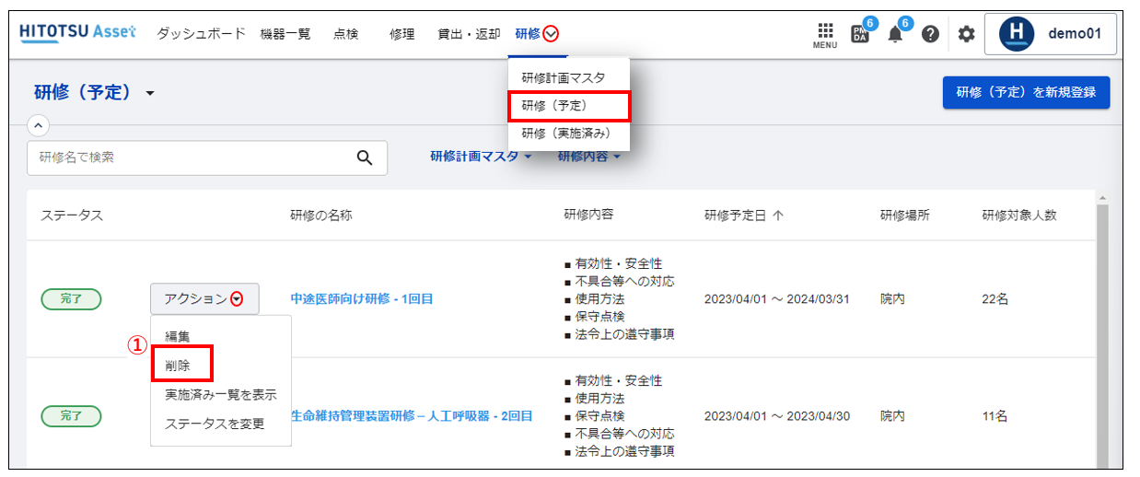This screenshot has width=1140, height=477.
Task: Click the ステータス column header
Action: coord(72,215)
